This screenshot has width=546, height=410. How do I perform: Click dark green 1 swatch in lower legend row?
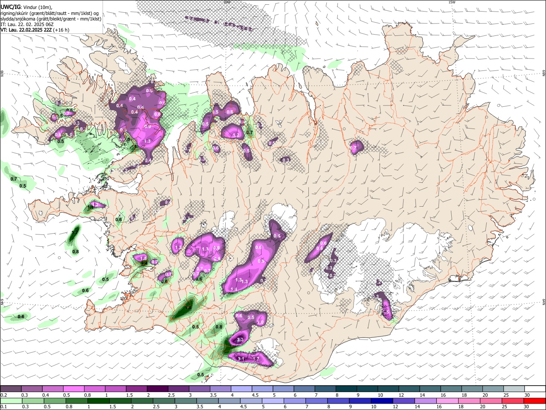(x=99, y=401)
